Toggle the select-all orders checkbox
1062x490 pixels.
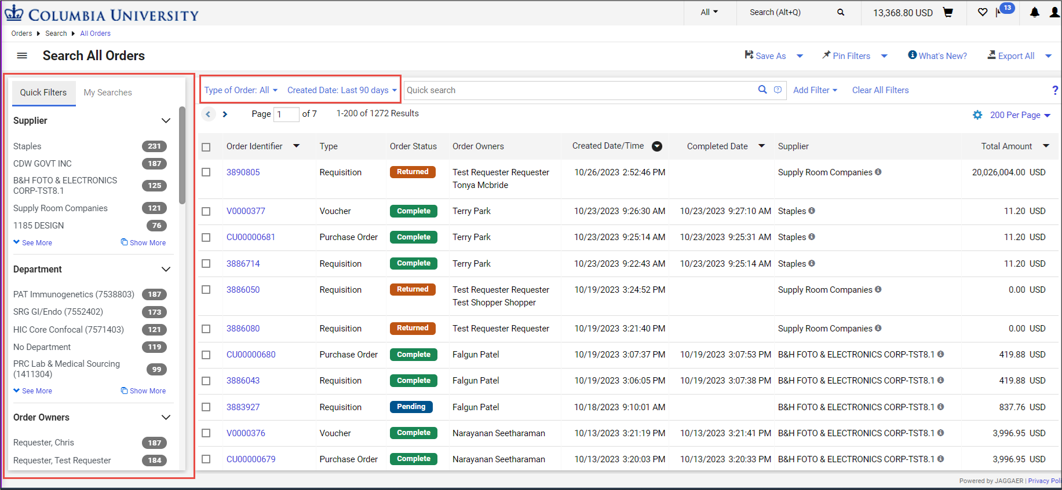click(206, 147)
